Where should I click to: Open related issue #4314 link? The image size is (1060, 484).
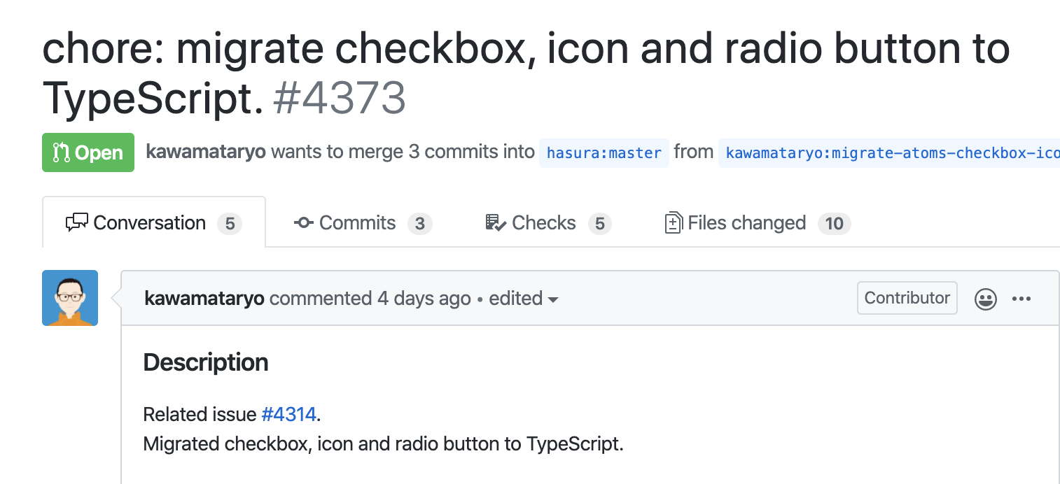[289, 415]
